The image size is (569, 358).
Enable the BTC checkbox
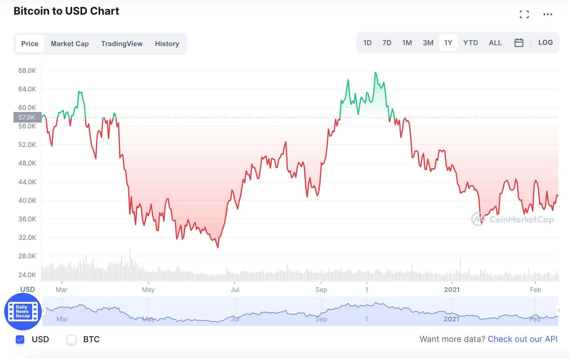(x=71, y=339)
